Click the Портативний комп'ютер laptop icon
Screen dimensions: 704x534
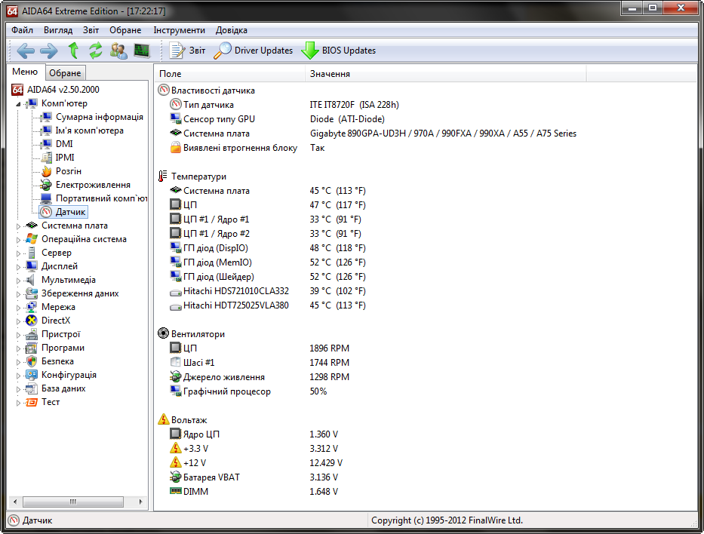46,198
